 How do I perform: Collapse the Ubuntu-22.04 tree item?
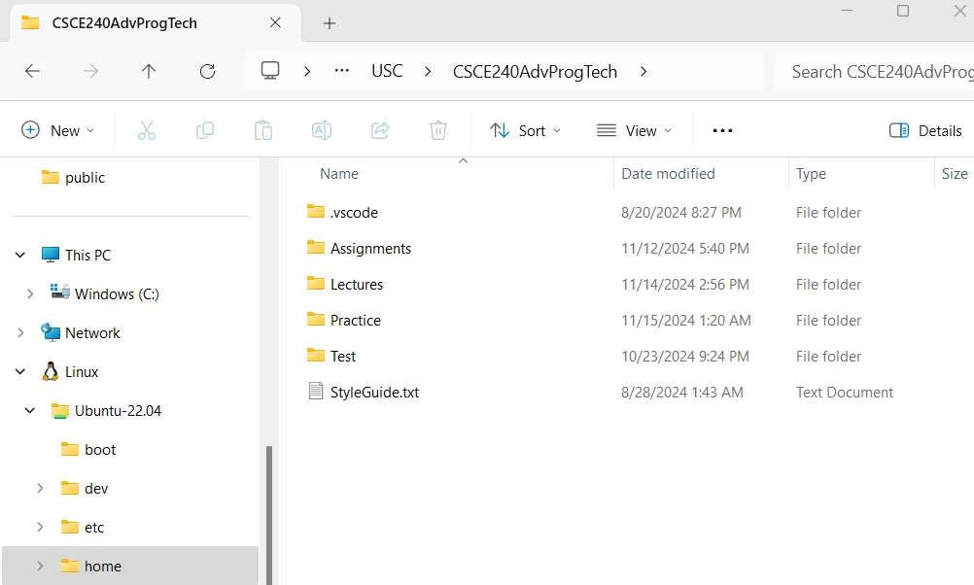(x=28, y=410)
